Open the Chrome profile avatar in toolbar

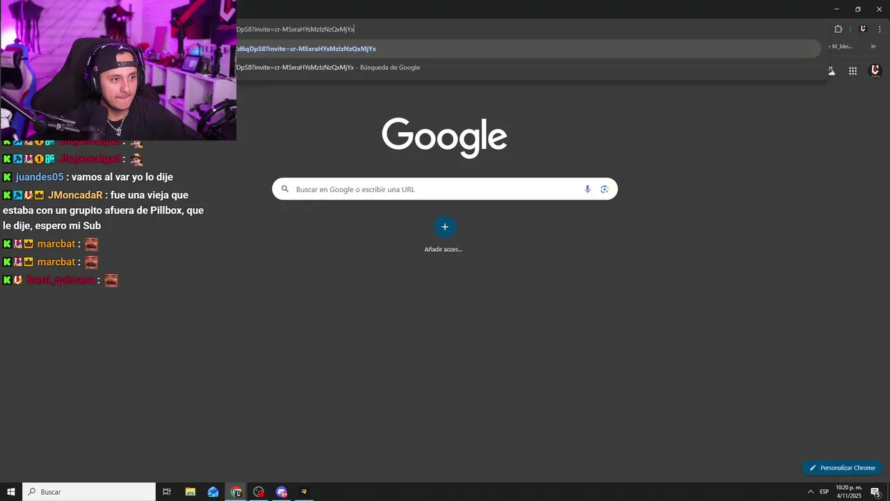click(x=863, y=29)
